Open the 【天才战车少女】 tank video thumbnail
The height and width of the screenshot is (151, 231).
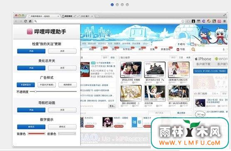155,70
